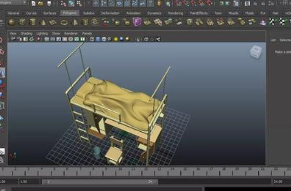Create a polygon cube from the shelf
This screenshot has width=291, height=191.
[22, 22]
